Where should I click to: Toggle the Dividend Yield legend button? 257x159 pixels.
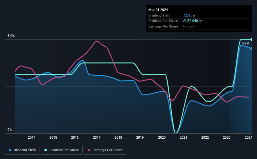(22, 150)
